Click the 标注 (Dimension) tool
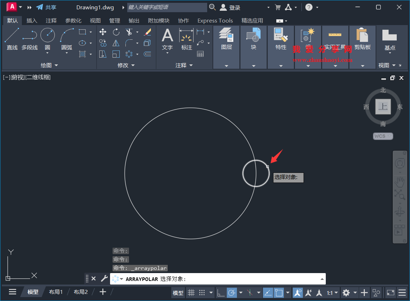 (x=186, y=38)
